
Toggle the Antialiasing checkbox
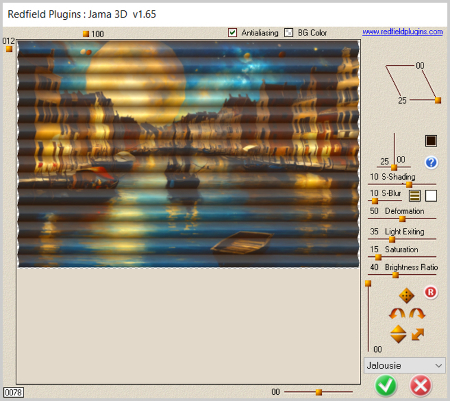click(232, 33)
